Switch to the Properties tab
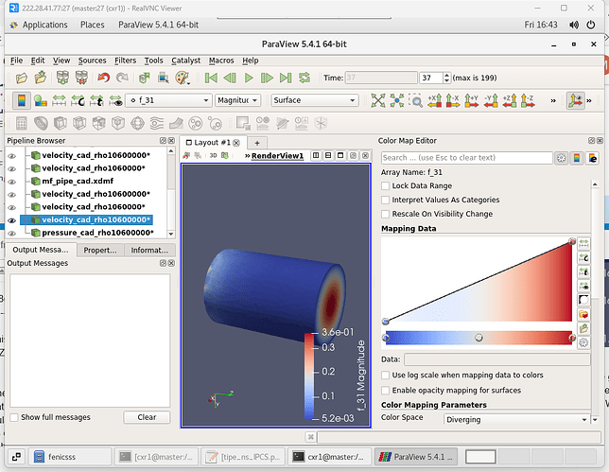 pyautogui.click(x=100, y=250)
